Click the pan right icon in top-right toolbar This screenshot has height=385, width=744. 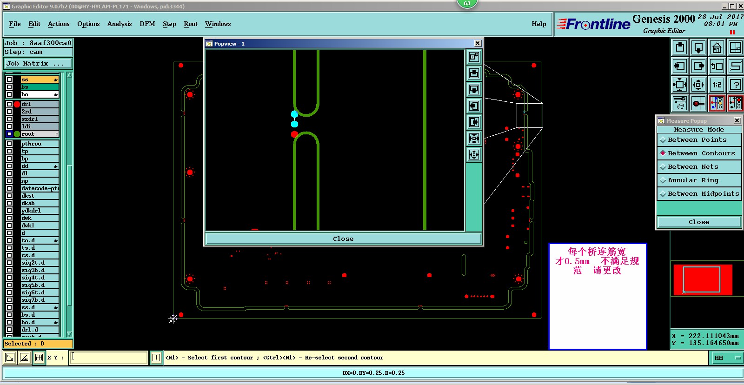pos(698,66)
